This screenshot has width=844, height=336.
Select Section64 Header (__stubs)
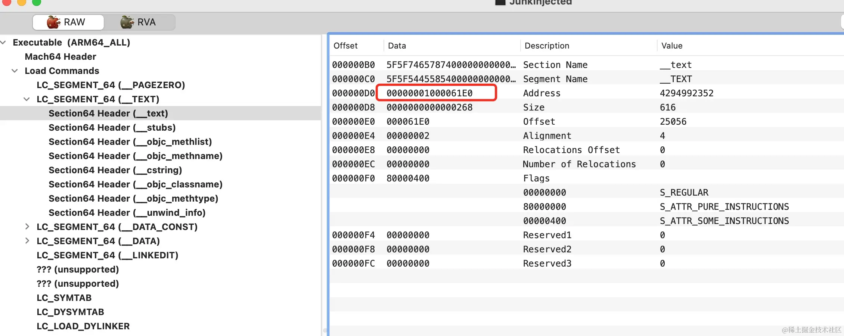point(112,128)
